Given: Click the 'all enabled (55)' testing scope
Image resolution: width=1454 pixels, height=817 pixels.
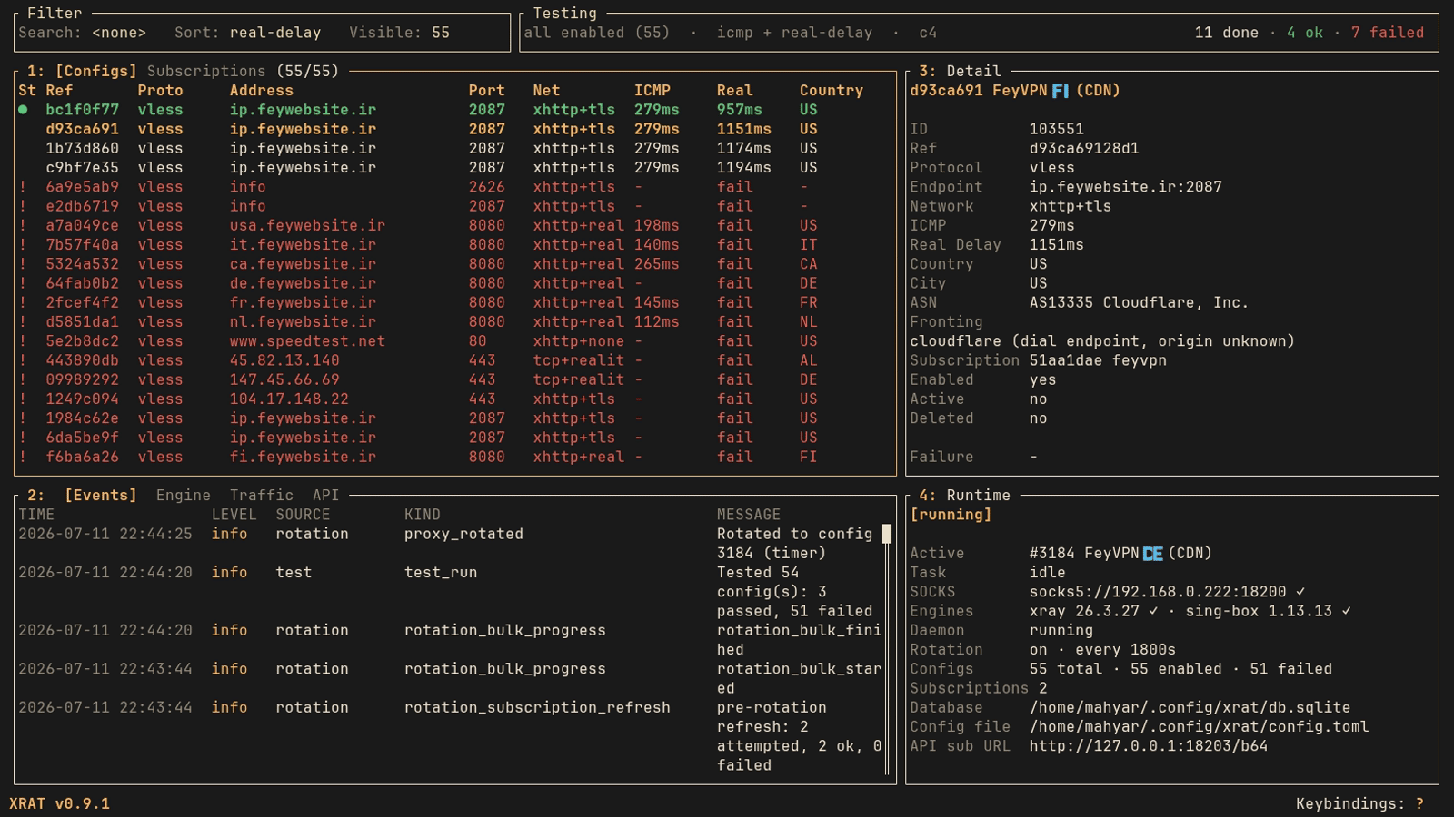Looking at the screenshot, I should coord(596,33).
